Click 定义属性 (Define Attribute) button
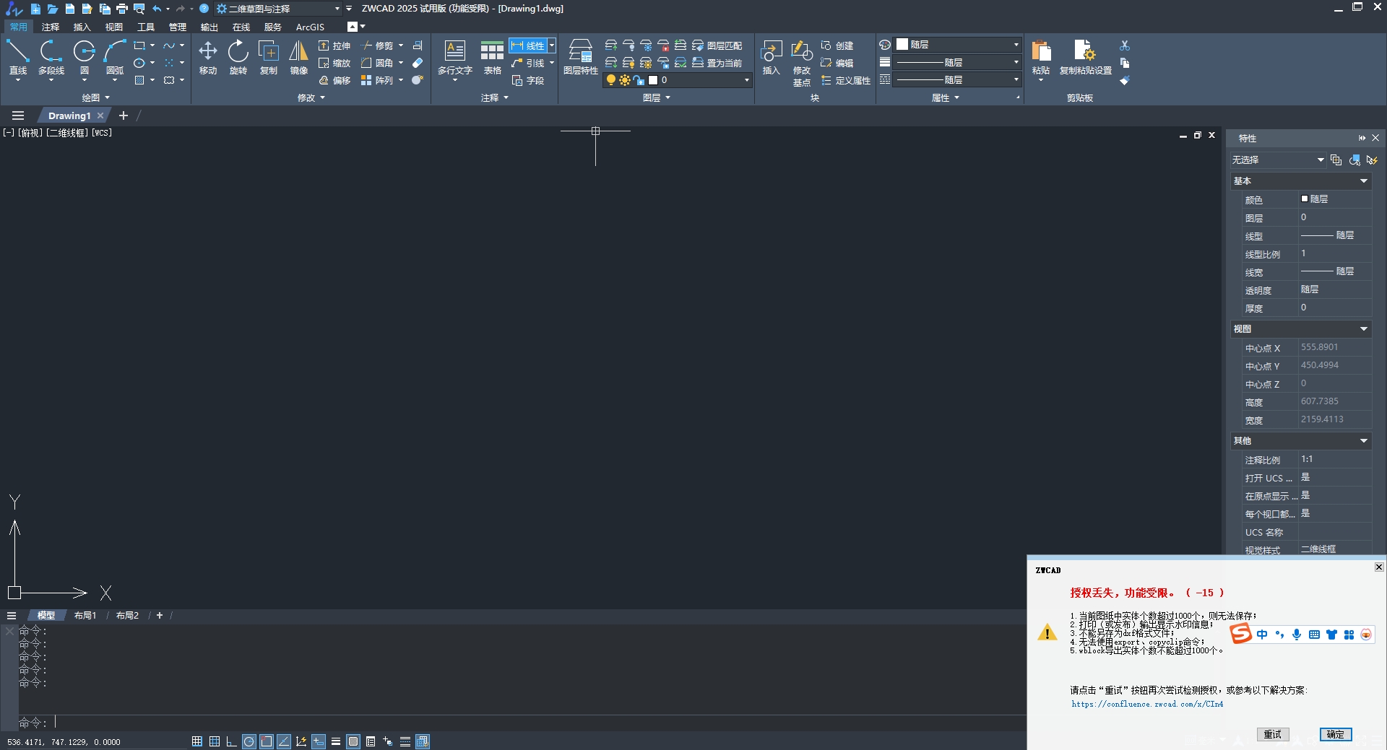 846,80
